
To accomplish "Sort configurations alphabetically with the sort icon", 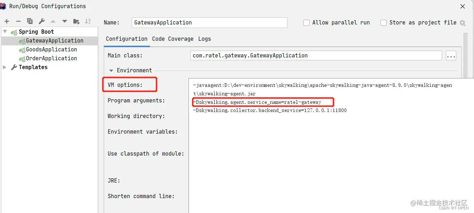I will (x=88, y=21).
